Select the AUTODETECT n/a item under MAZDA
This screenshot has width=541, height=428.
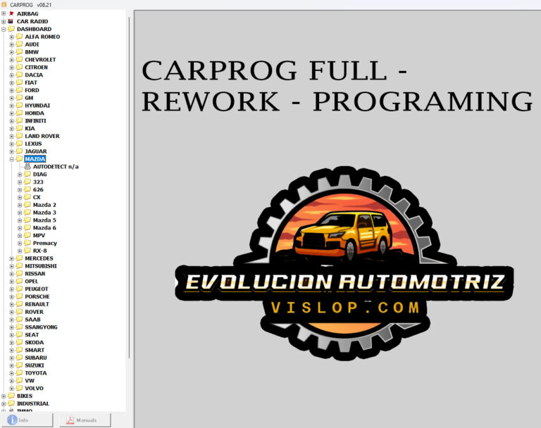(x=55, y=166)
